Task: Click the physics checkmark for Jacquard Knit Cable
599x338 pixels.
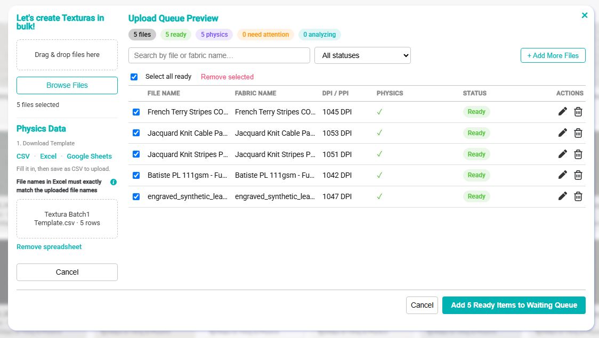Action: click(379, 133)
